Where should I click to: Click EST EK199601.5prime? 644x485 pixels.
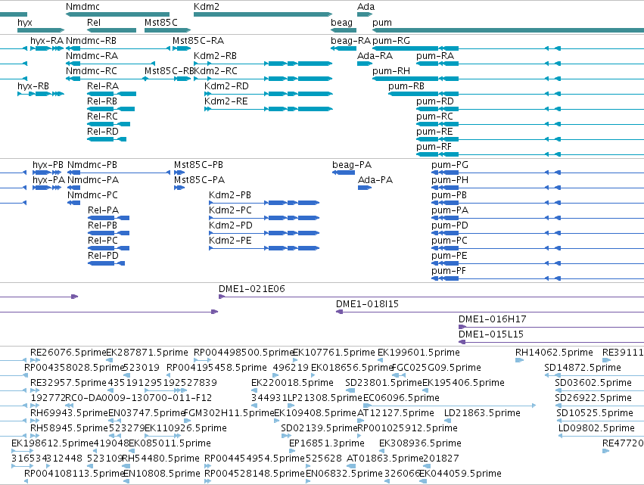418,353
